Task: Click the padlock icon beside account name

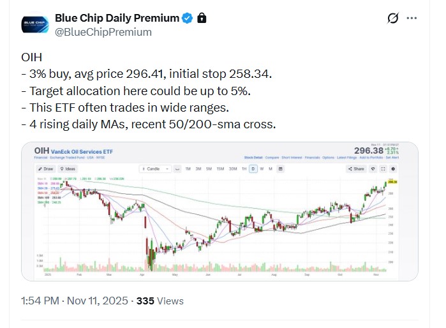Action: (202, 17)
